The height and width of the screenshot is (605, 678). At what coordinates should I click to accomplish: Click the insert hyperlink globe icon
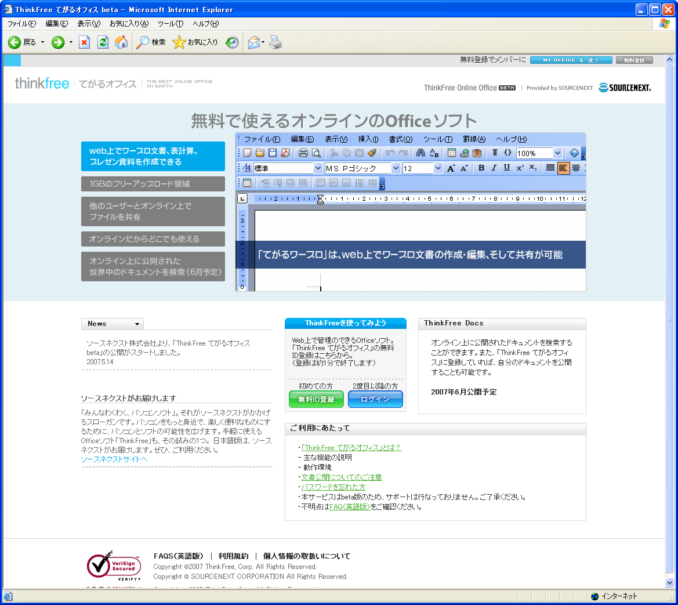click(465, 153)
